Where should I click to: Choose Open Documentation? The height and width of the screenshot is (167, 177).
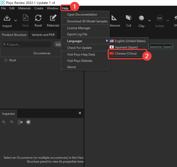(85, 15)
